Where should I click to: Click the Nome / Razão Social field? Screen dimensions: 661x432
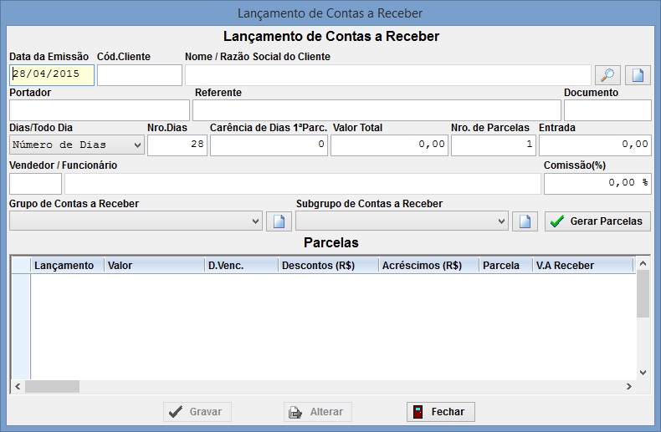pyautogui.click(x=388, y=75)
